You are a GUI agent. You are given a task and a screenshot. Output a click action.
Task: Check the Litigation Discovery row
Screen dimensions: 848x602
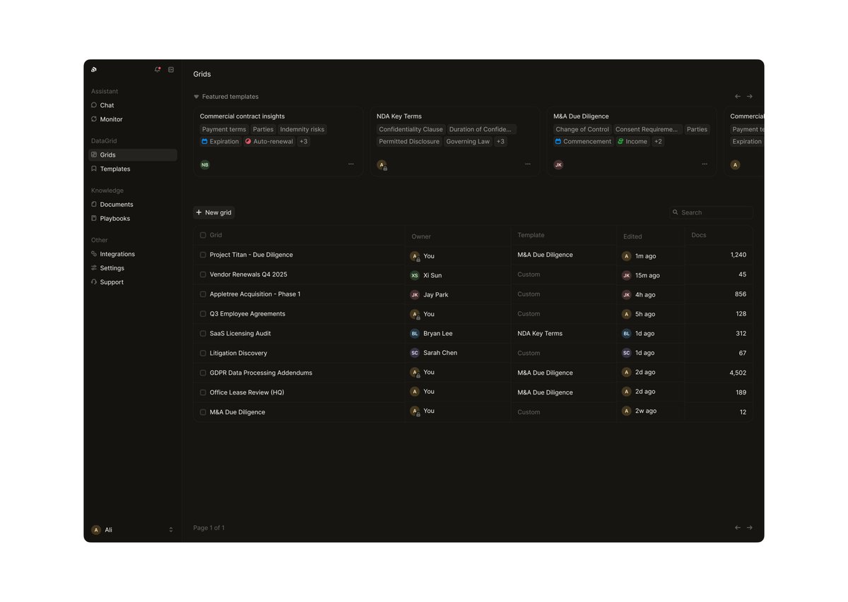tap(203, 353)
